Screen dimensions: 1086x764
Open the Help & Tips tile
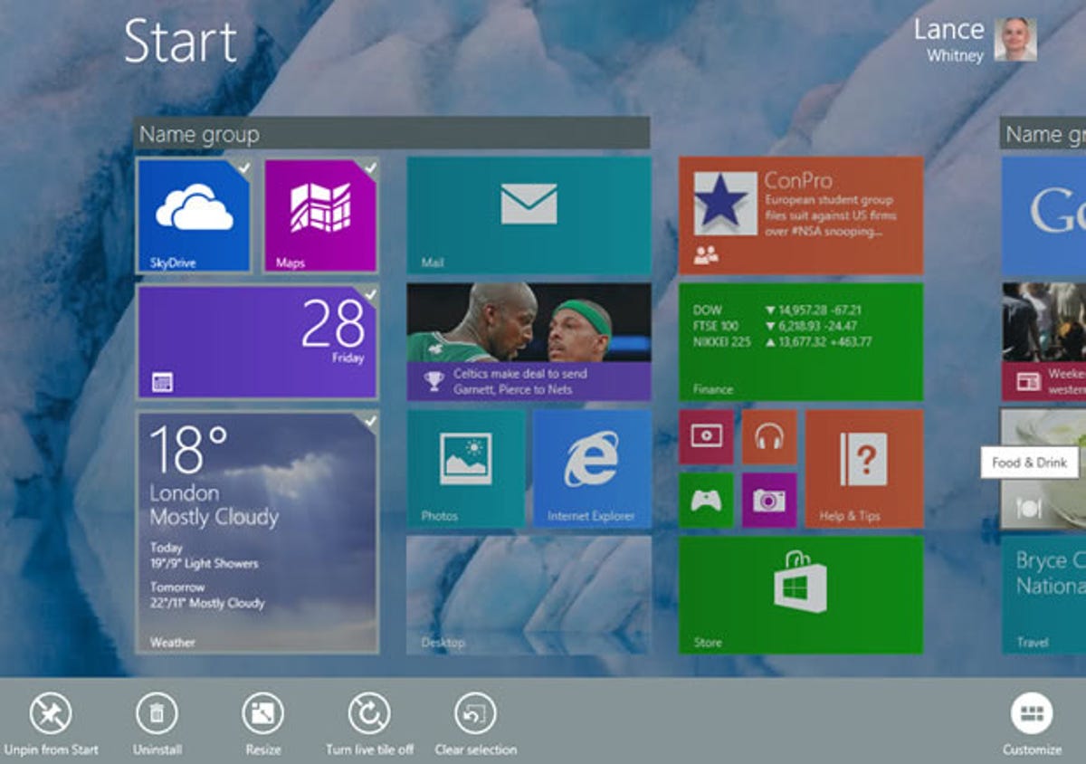(862, 469)
